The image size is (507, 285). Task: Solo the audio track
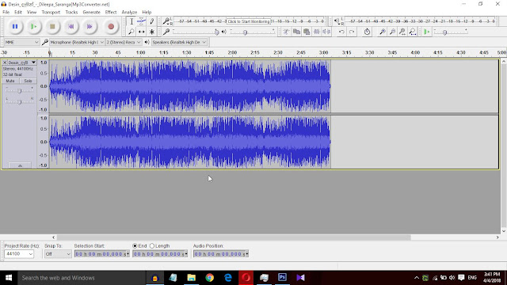tap(29, 81)
